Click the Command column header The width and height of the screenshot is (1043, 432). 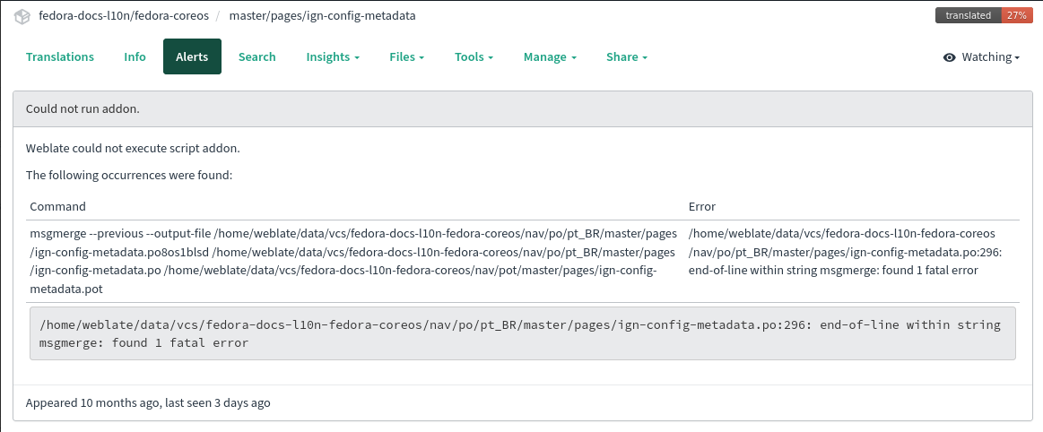point(58,206)
